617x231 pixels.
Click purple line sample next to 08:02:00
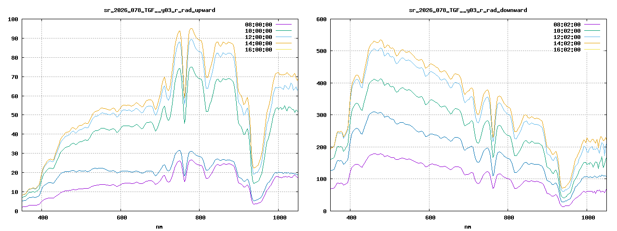coord(592,25)
